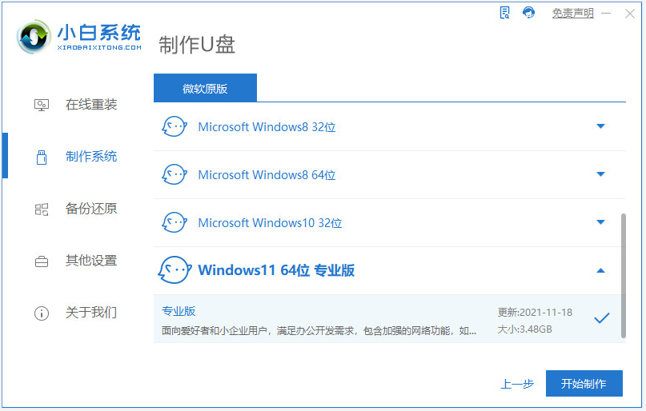Click the info icon beside 关于我们
This screenshot has height=411, width=646.
pyautogui.click(x=42, y=313)
